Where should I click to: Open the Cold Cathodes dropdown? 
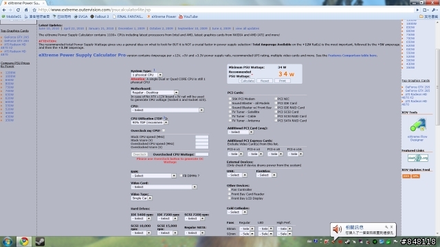coord(236,212)
